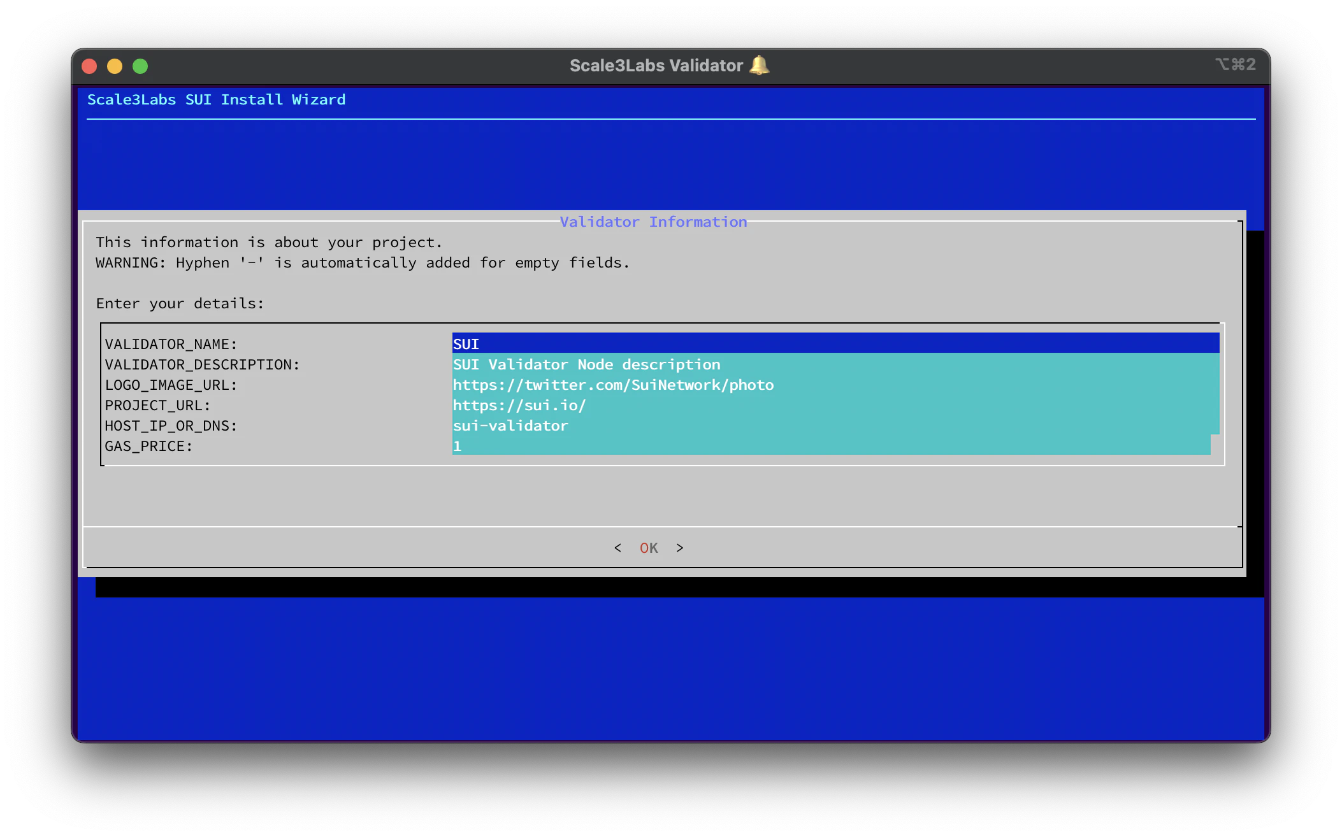1342x837 pixels.
Task: Minimize the window using the yellow button
Action: 115,66
